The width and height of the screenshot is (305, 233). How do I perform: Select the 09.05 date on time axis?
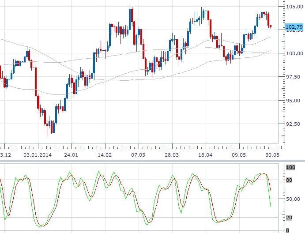click(239, 156)
